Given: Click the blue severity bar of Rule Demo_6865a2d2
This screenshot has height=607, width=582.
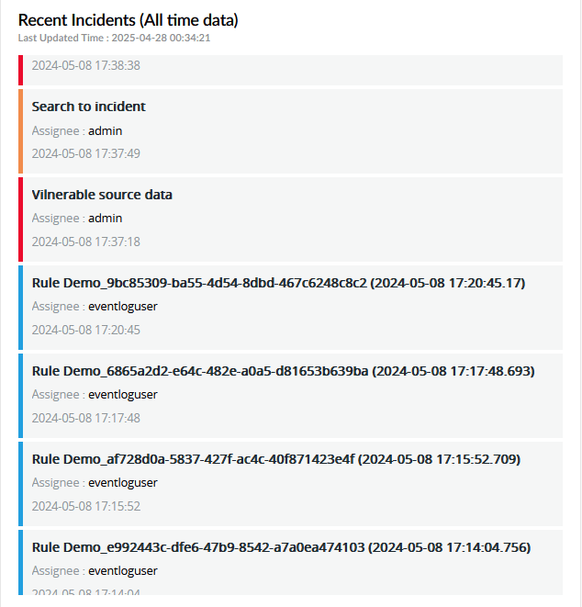Looking at the screenshot, I should 20,396.
